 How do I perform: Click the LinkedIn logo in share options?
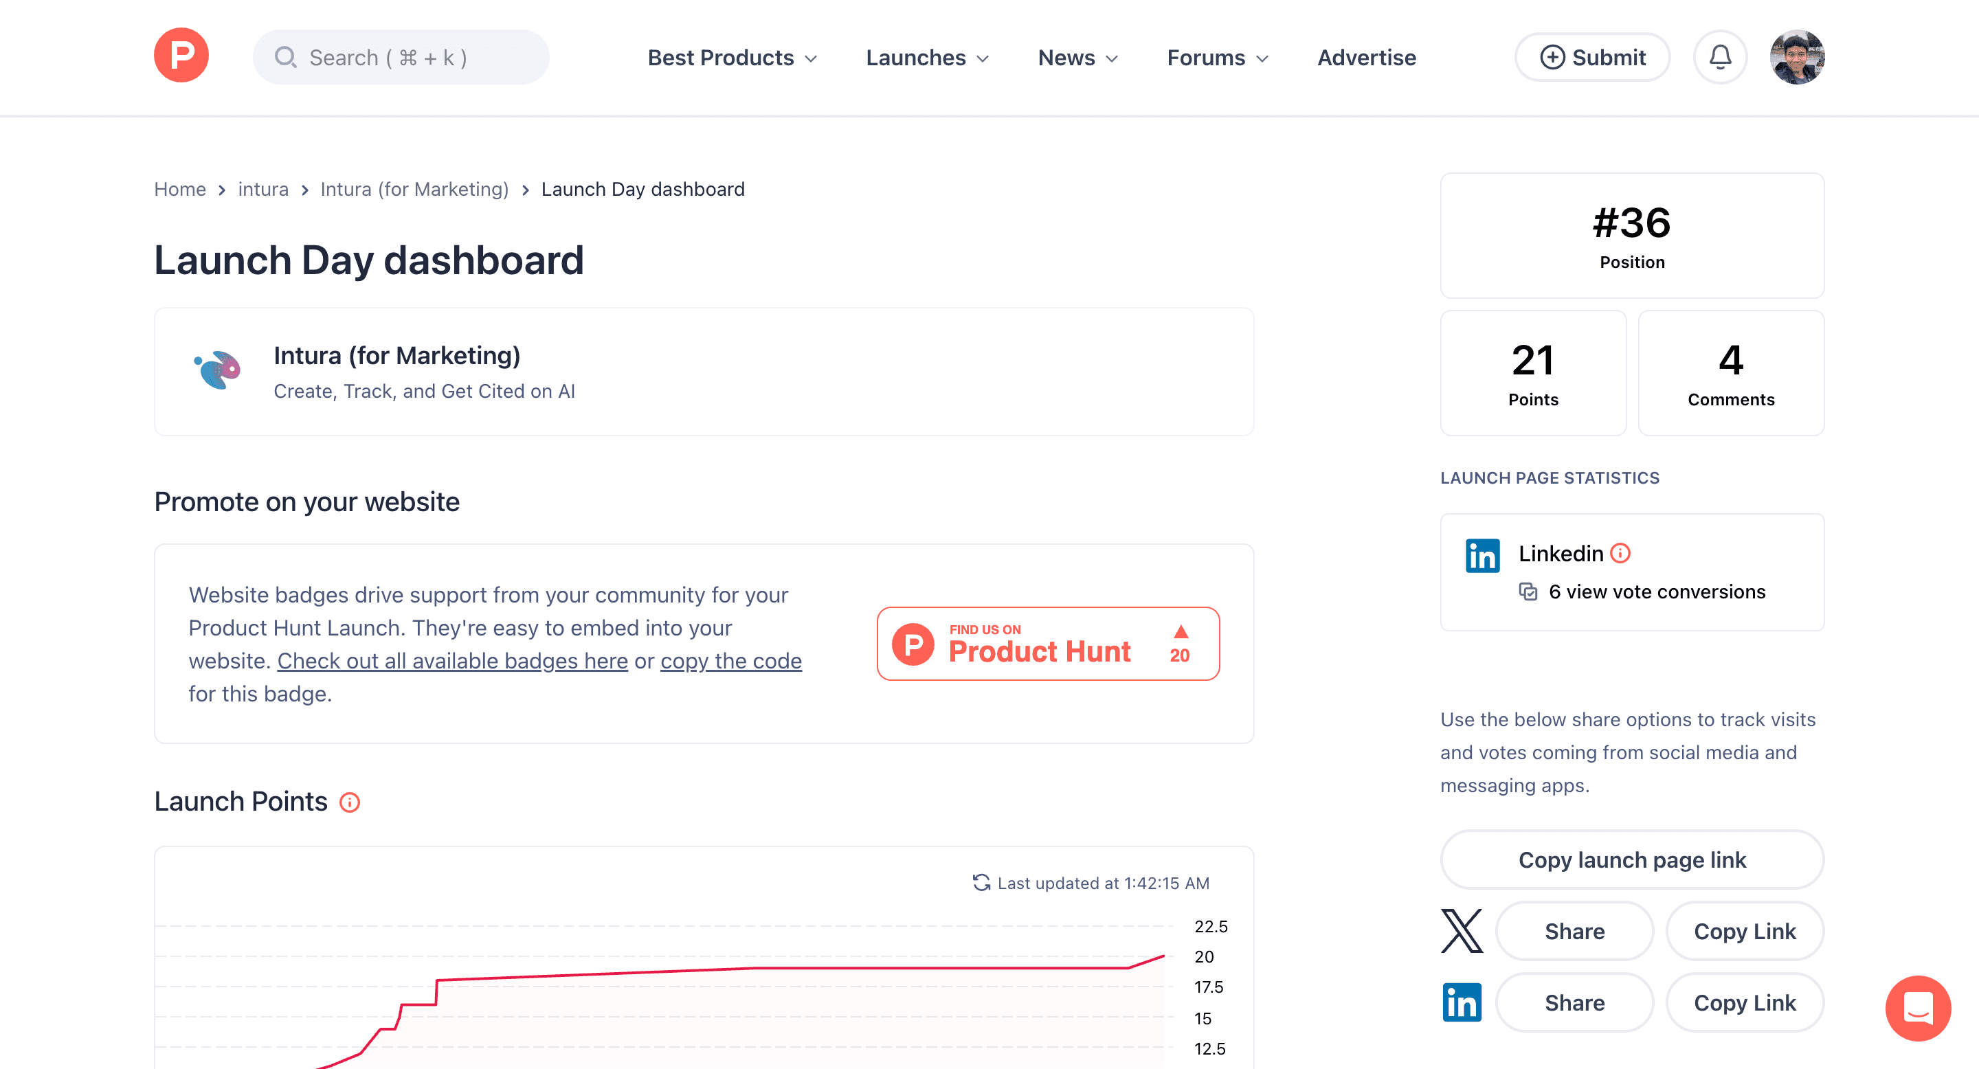[1462, 1002]
